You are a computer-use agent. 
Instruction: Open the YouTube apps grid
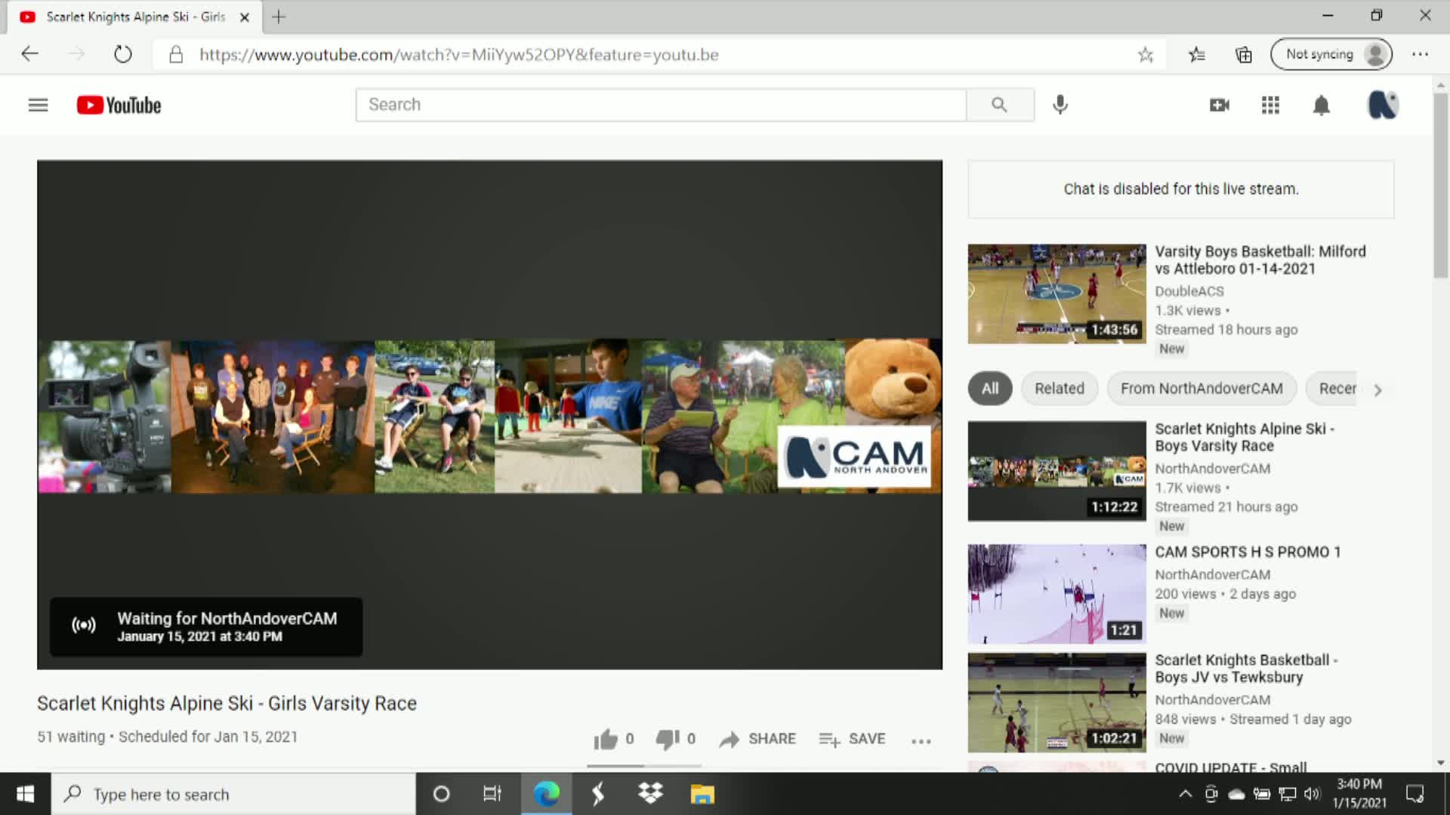click(x=1270, y=105)
